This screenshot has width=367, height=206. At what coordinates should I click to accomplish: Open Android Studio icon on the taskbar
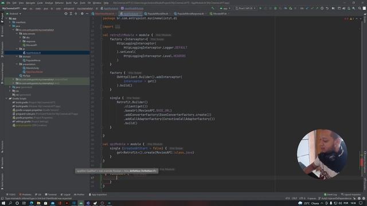81,203
